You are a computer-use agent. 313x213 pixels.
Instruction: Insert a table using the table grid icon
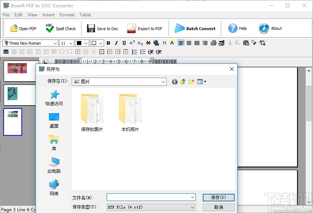(x=6, y=52)
